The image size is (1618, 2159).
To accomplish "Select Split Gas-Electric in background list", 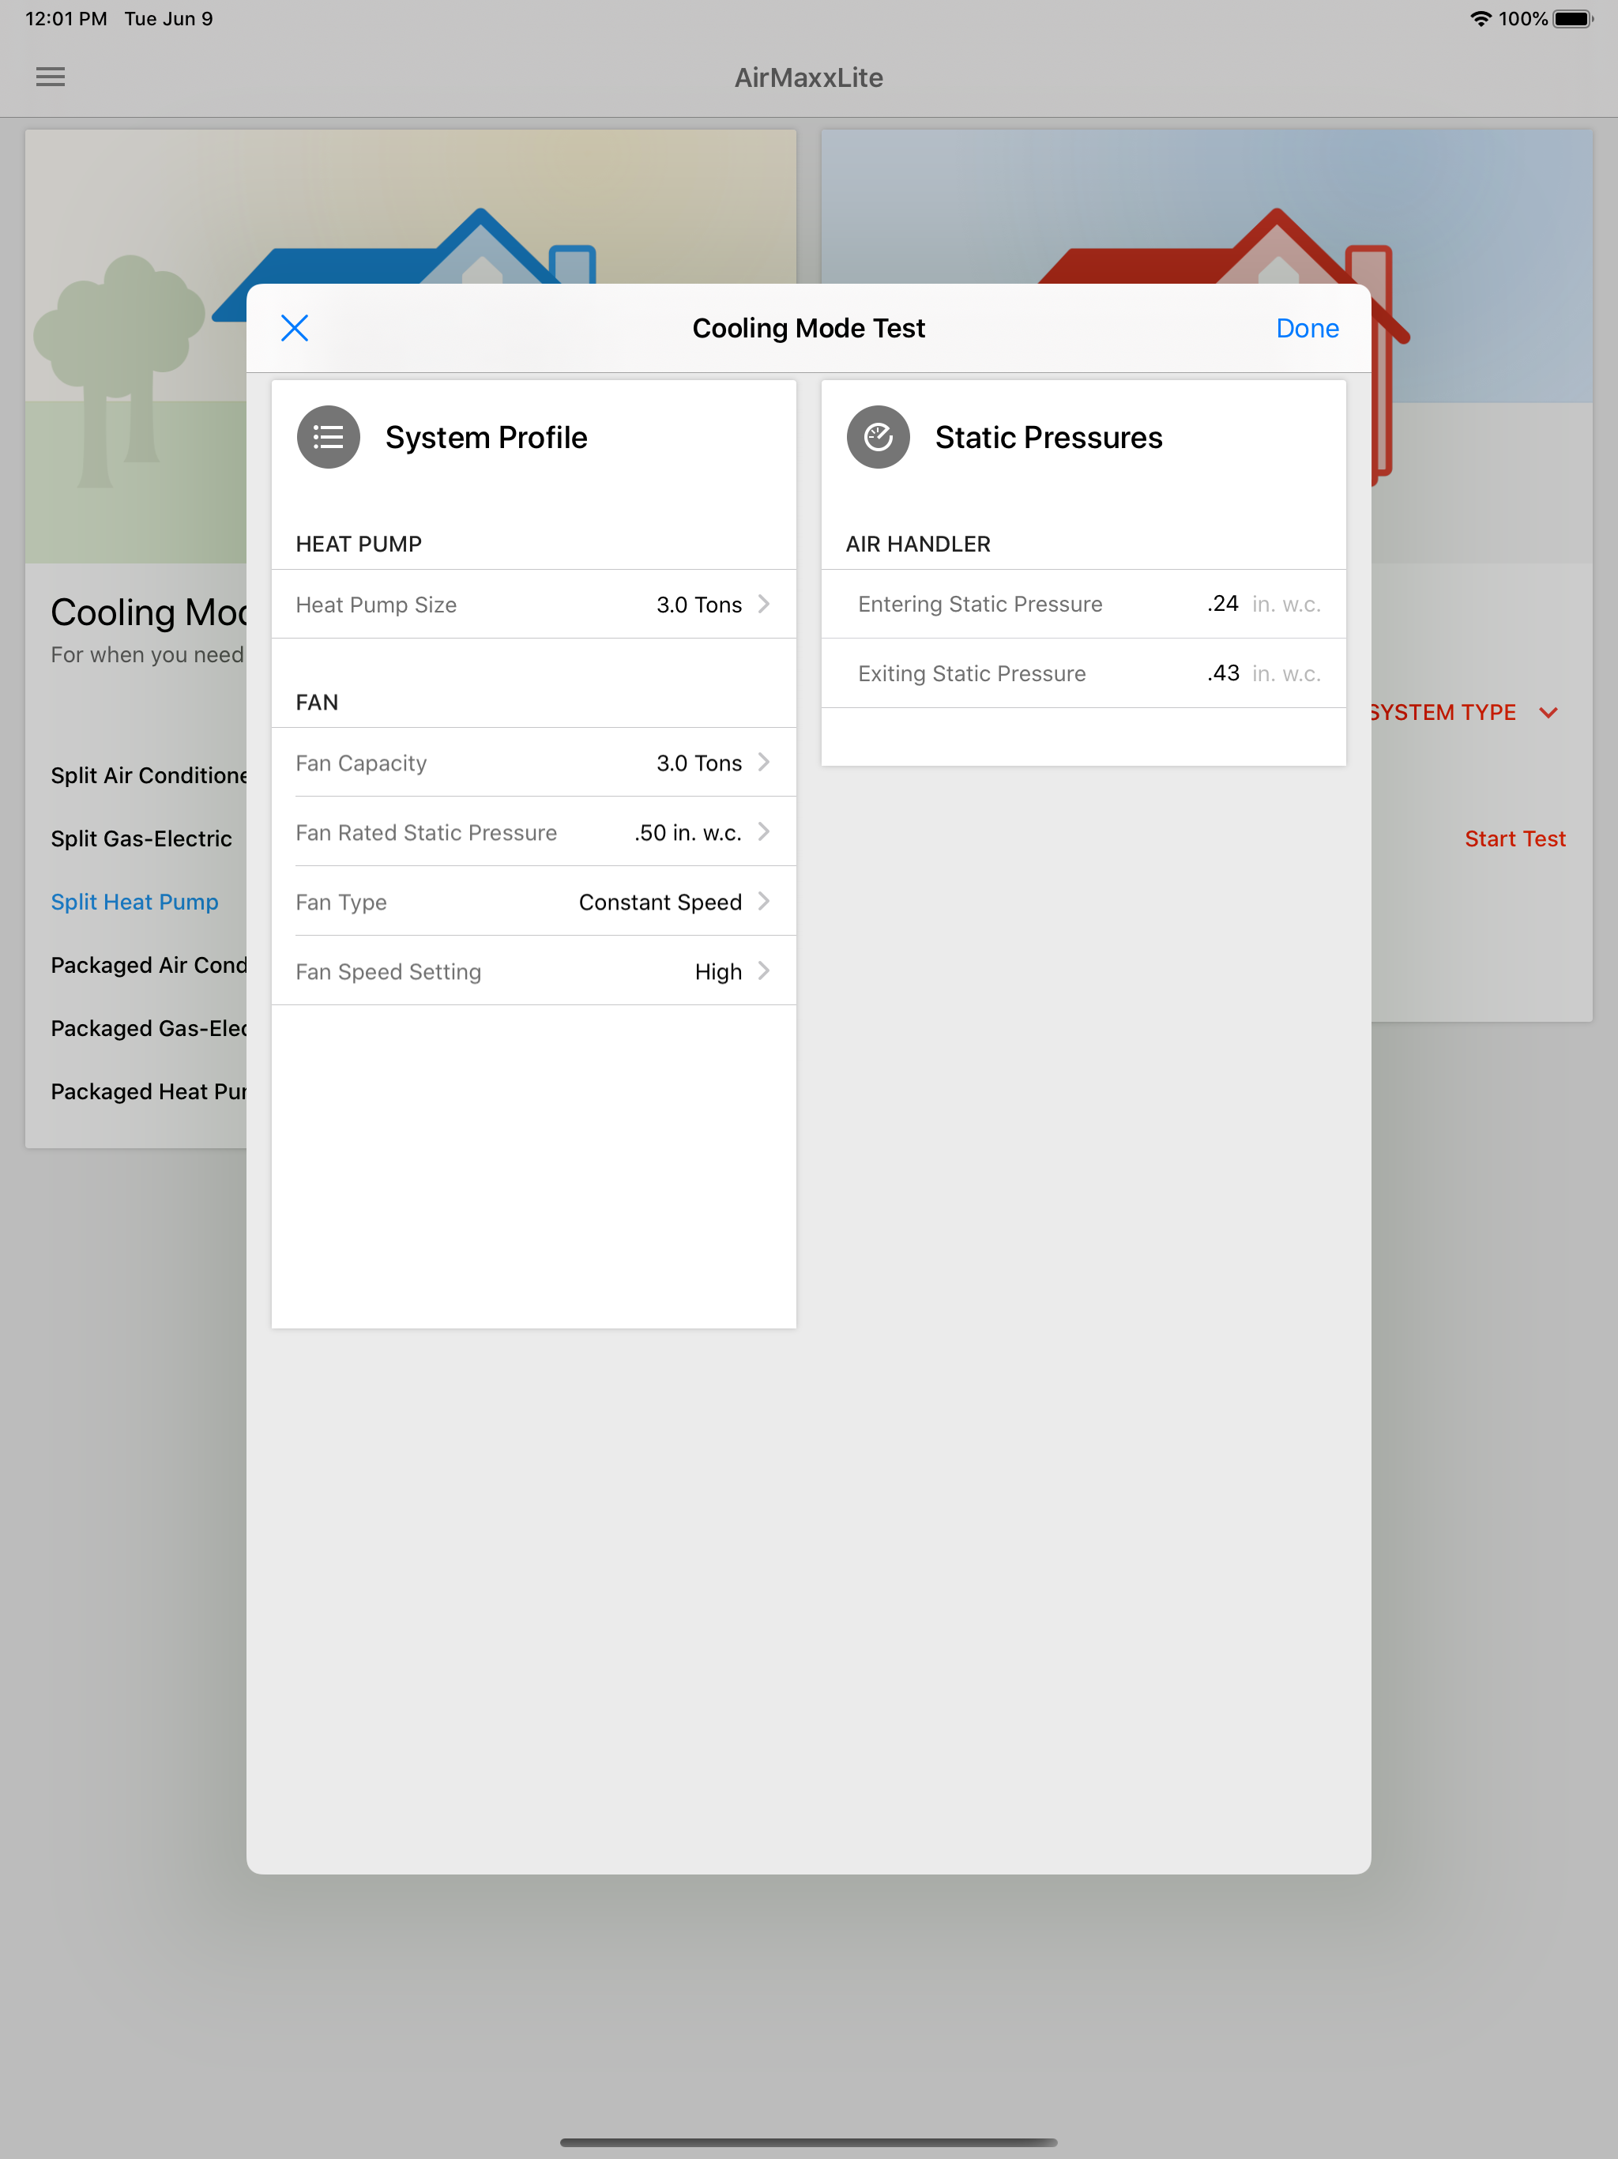I will pyautogui.click(x=141, y=838).
